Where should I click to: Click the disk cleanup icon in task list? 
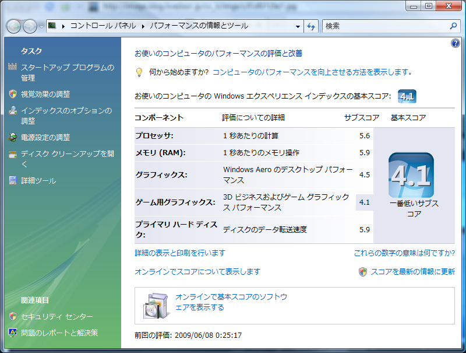[x=12, y=154]
